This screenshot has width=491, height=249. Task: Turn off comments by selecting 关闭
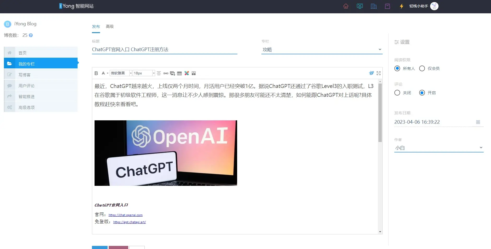tap(397, 93)
